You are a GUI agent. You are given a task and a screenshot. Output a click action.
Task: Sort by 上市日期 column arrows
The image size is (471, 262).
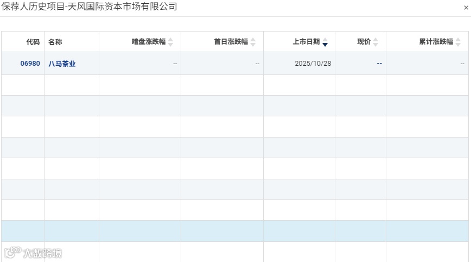325,42
